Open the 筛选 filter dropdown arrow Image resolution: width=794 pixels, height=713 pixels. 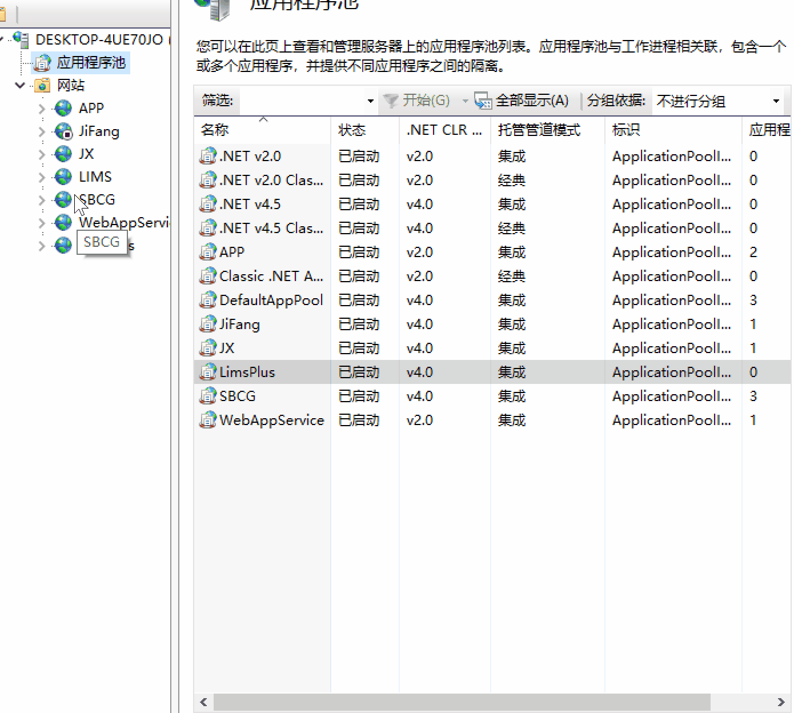pos(370,101)
